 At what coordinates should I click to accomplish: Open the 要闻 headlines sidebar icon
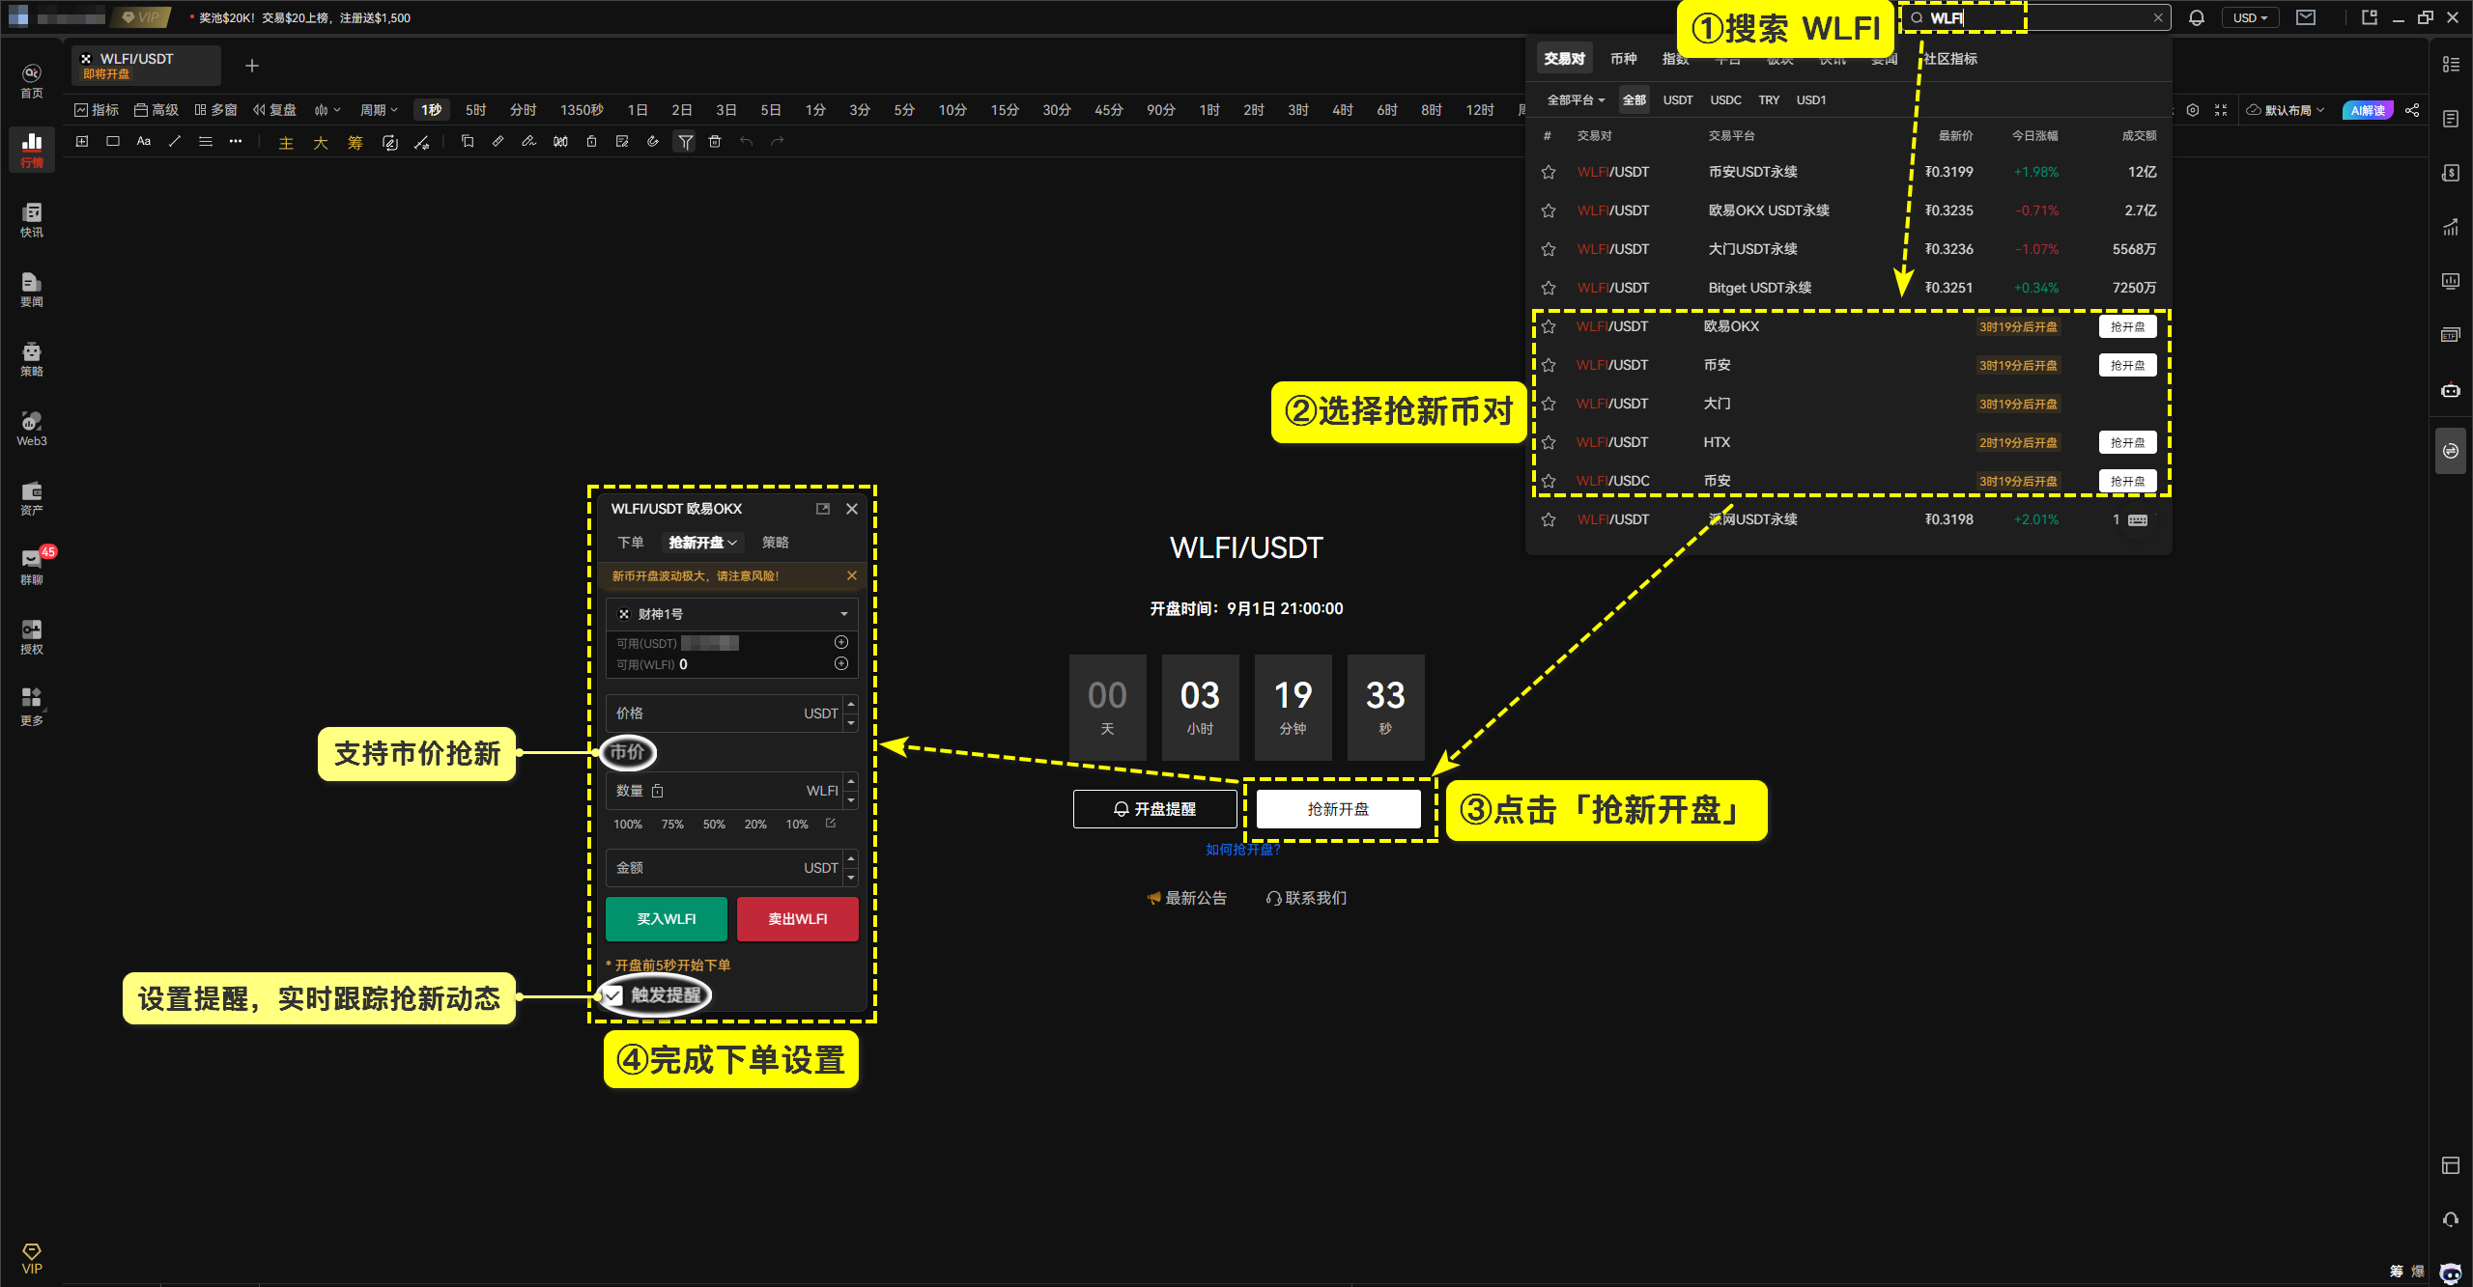[32, 289]
